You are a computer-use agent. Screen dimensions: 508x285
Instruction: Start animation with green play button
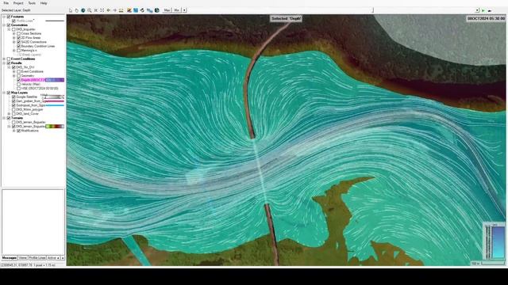point(483,10)
